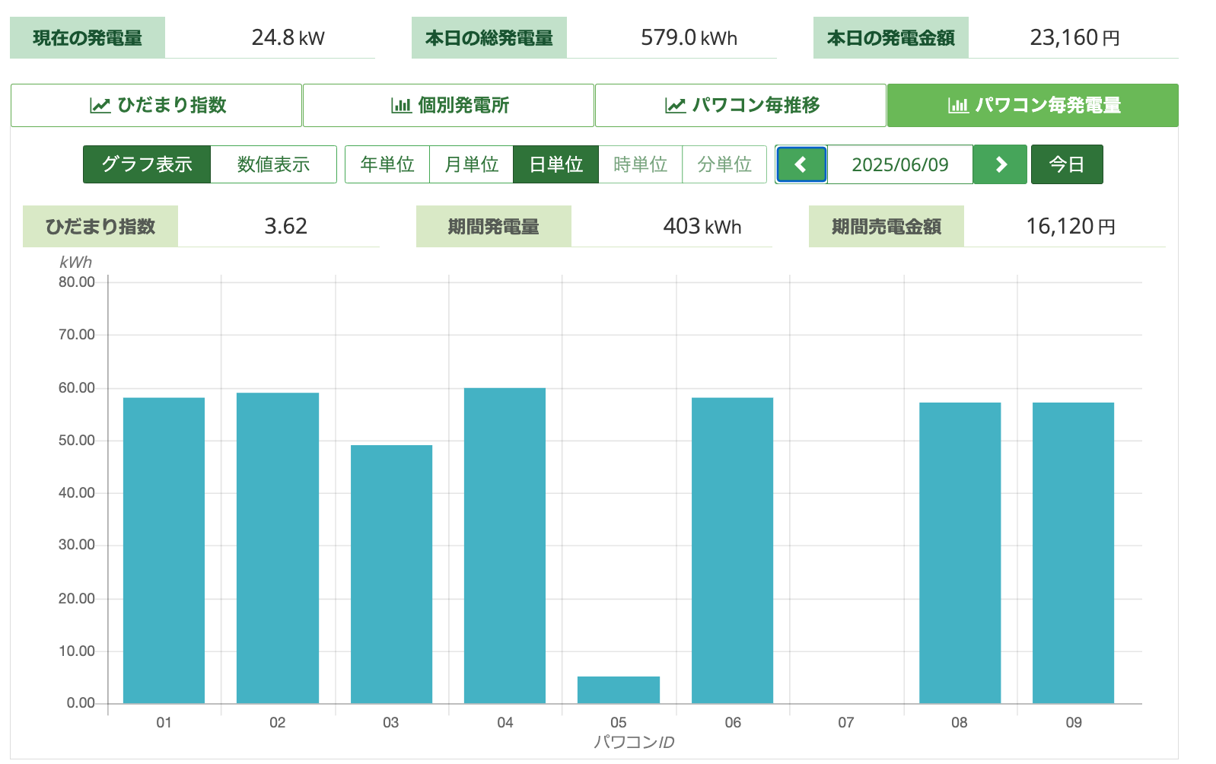Click the 期間売電金額 label

887,226
